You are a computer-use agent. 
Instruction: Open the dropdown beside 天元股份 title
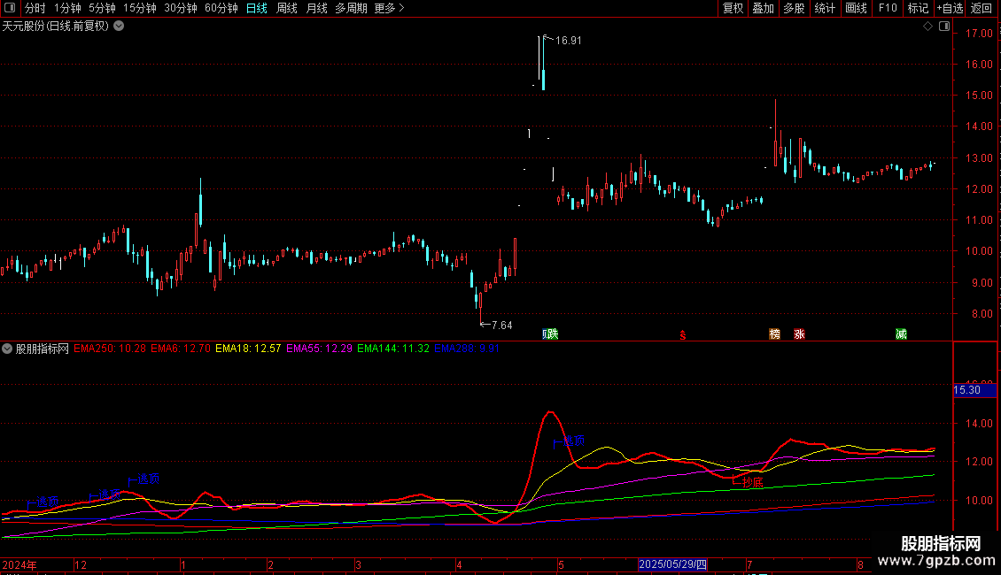[x=119, y=27]
